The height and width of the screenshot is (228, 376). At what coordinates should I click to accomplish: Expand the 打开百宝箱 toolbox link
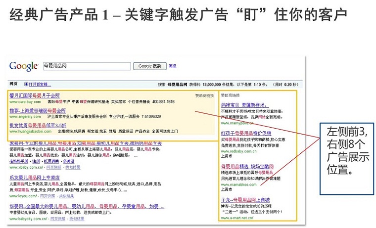40,84
